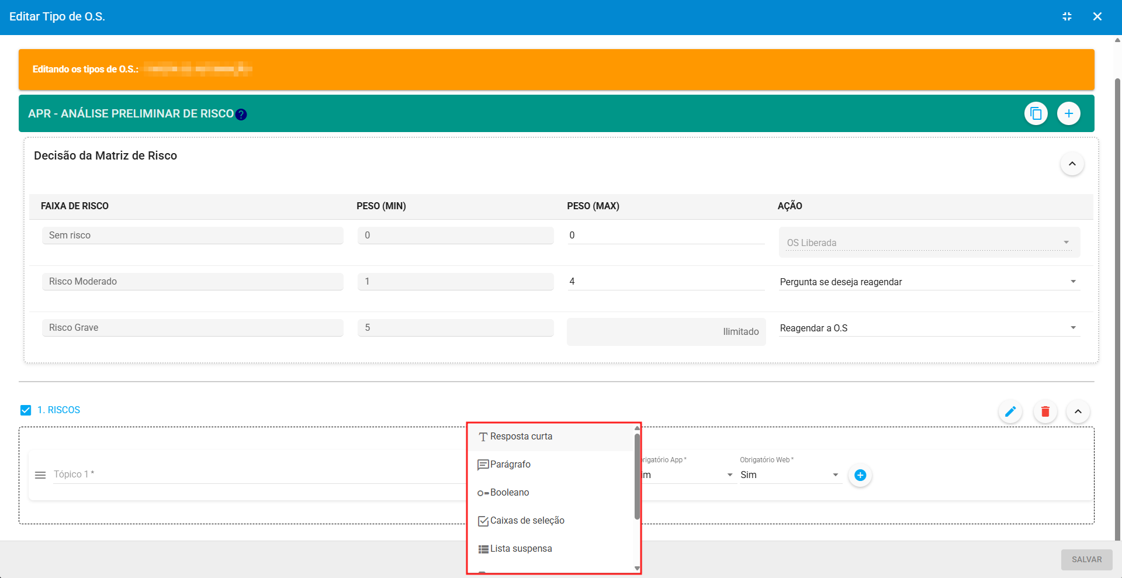
Task: Open the Risco Moderado action dropdown
Action: (x=929, y=282)
